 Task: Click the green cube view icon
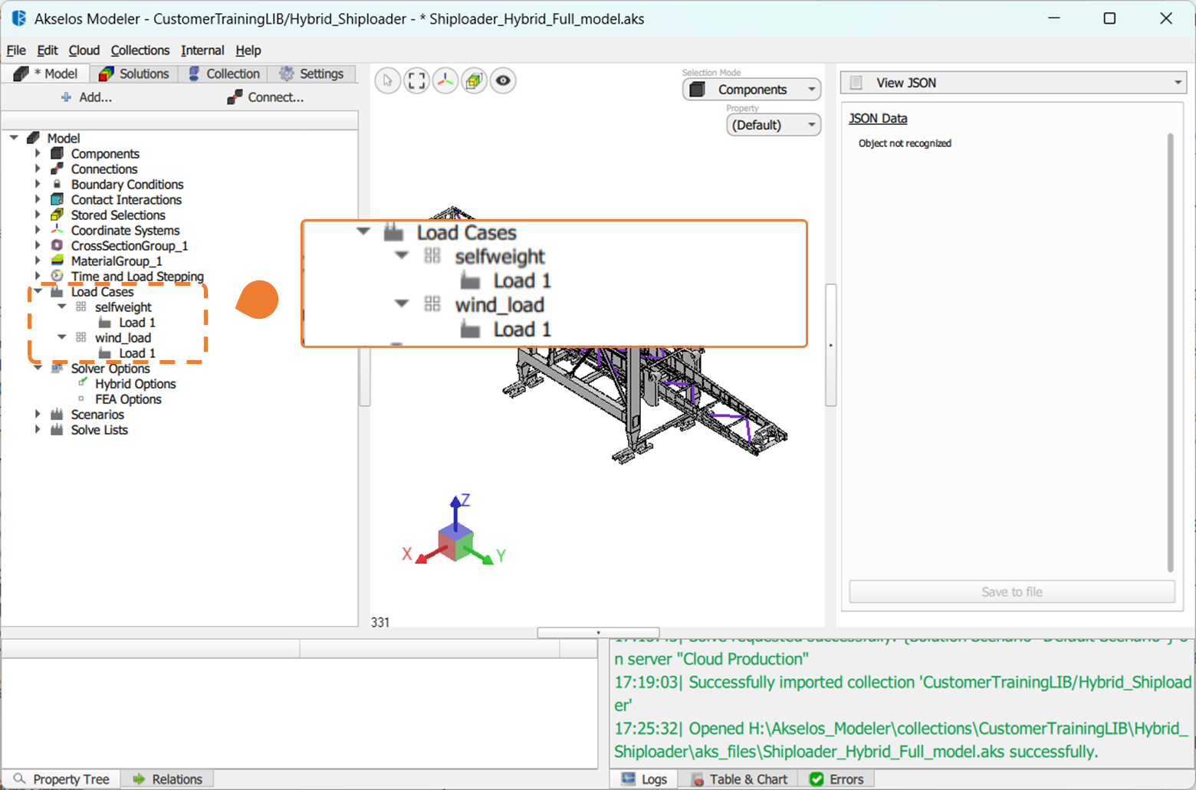[x=474, y=80]
